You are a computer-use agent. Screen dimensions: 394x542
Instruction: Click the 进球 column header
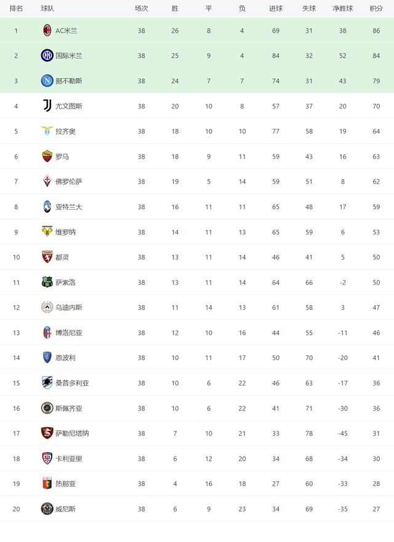(x=276, y=9)
